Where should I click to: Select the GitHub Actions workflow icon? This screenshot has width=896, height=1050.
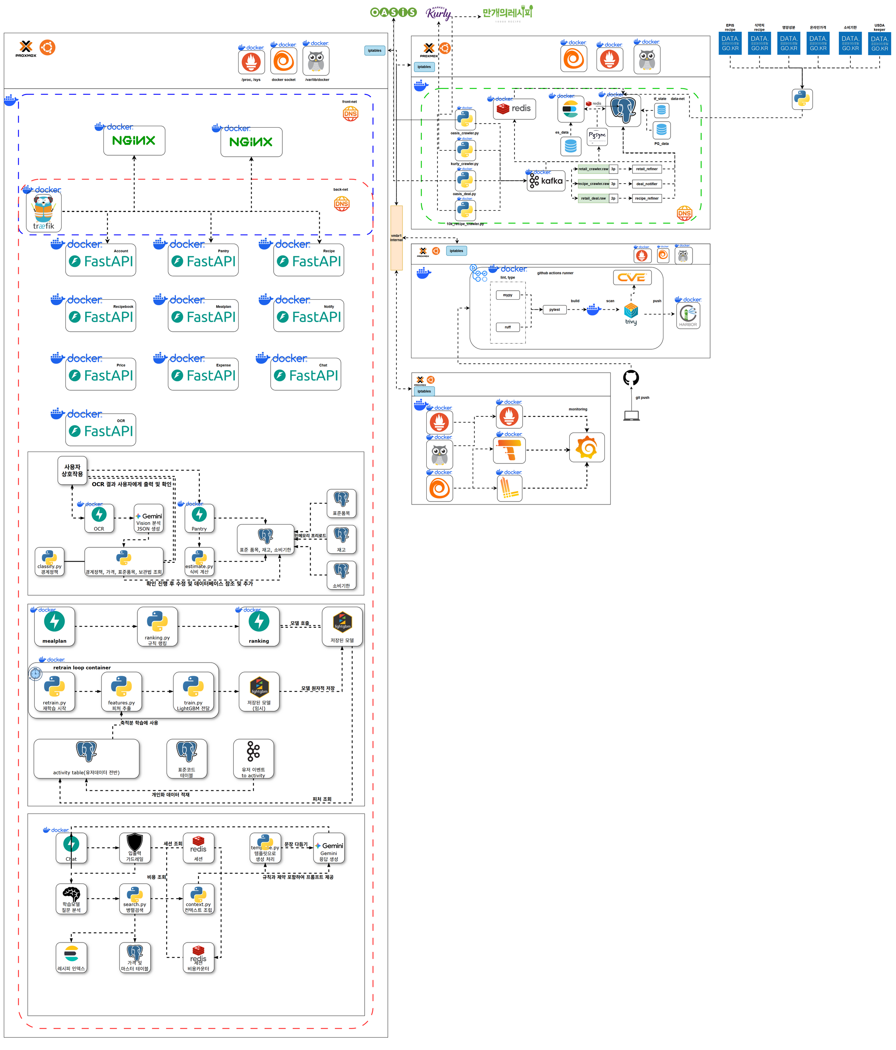479,274
